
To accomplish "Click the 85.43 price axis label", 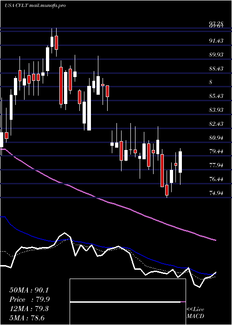I will coord(216,96).
